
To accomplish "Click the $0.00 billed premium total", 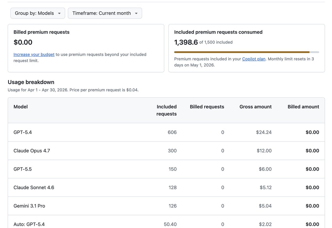I will tap(23, 42).
